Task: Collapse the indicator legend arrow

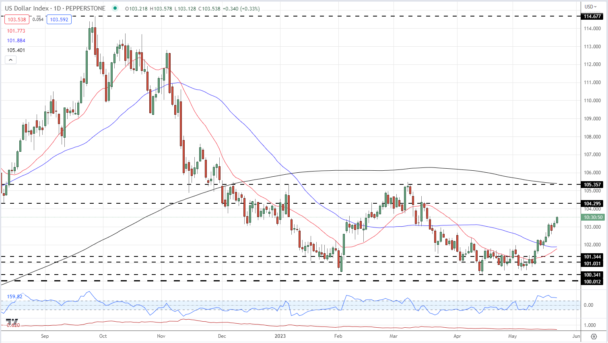Action: (x=10, y=60)
